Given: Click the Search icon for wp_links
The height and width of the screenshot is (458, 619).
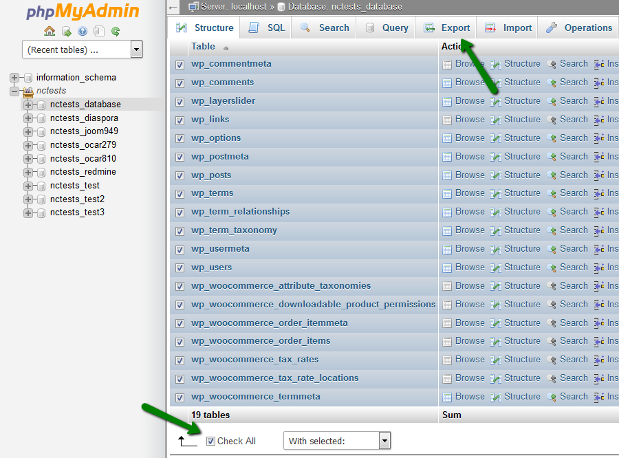Looking at the screenshot, I should point(552,120).
